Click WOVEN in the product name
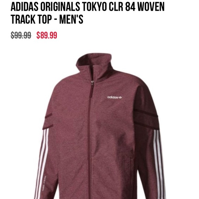Screen dimensions: 199x199 point(151,7)
